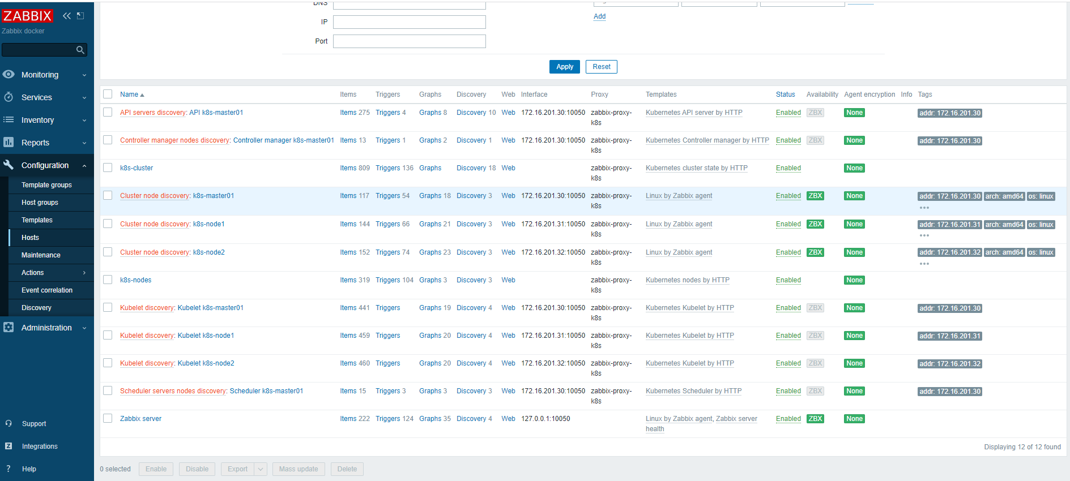
Task: Click the Monitoring eye icon
Action: [8, 74]
